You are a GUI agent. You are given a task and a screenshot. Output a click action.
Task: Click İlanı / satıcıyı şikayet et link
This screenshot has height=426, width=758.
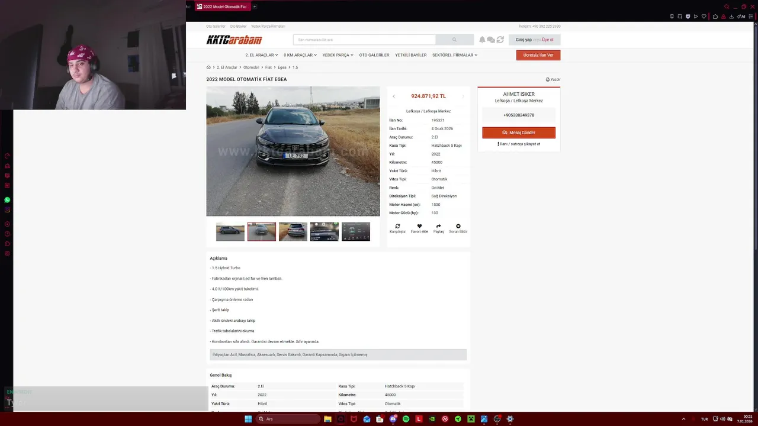click(519, 144)
